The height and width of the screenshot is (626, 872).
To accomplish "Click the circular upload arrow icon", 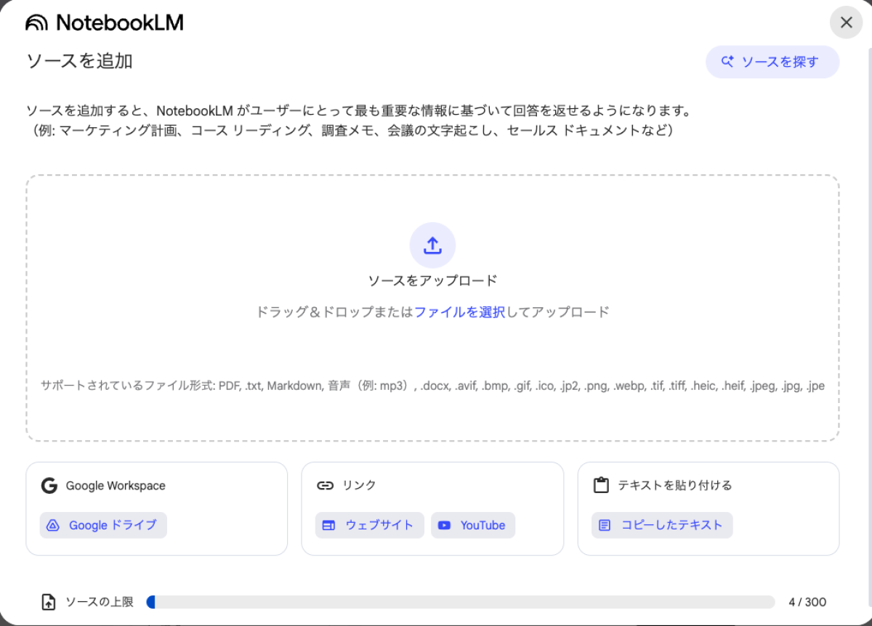I will pos(432,245).
